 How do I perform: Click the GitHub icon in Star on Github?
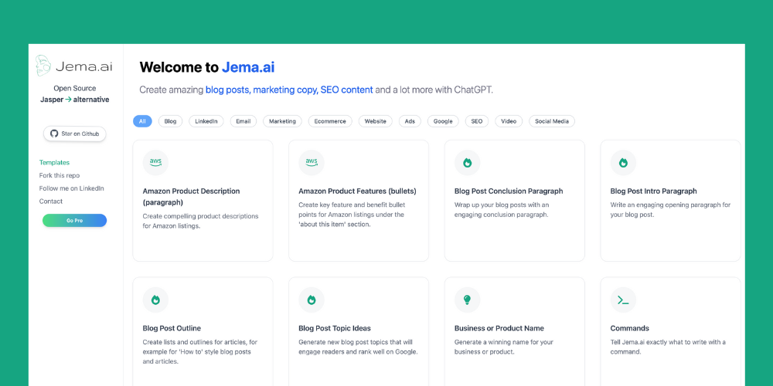54,134
